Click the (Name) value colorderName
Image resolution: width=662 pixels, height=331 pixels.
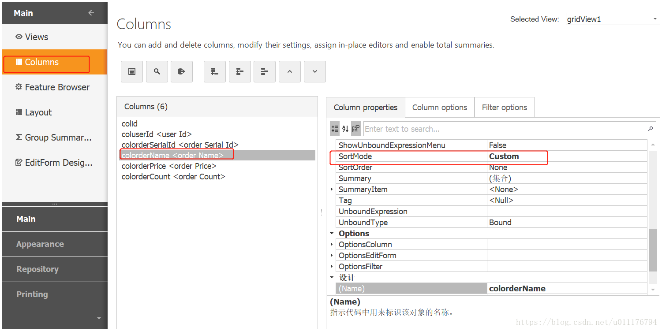pyautogui.click(x=517, y=289)
